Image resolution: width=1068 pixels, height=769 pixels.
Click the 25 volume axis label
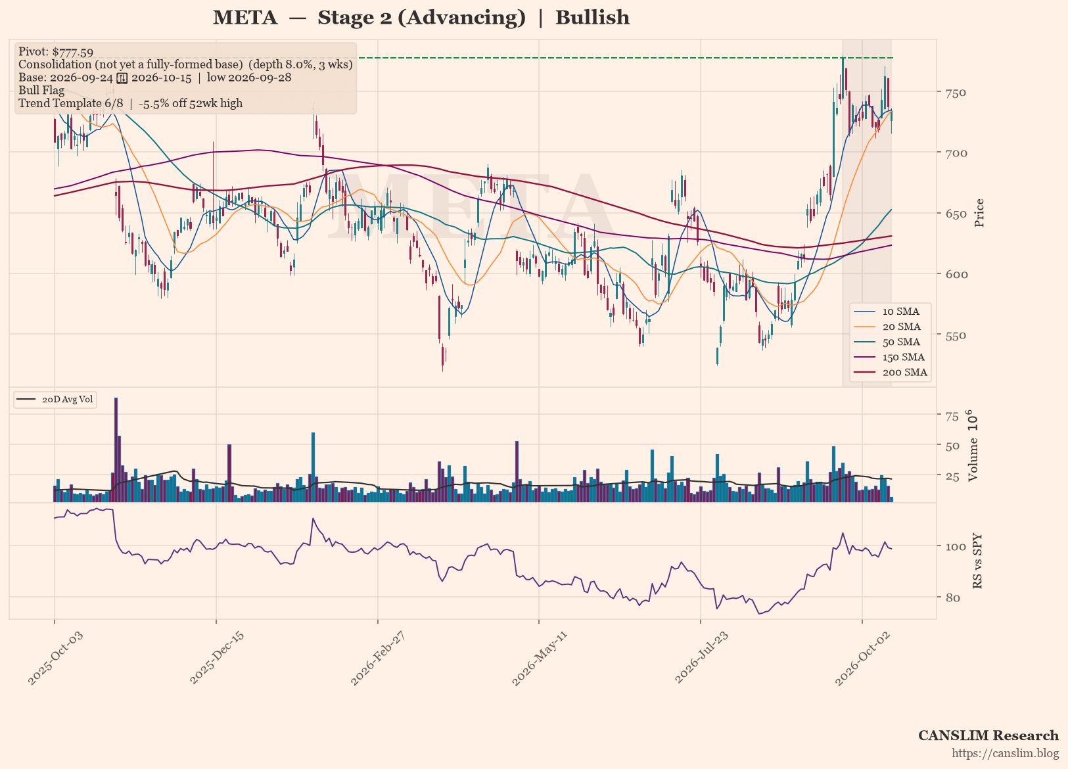[x=952, y=476]
